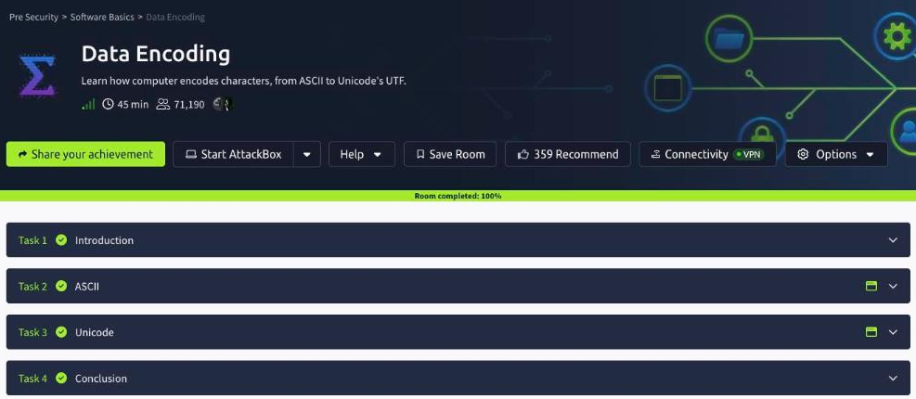
Task: Open the Help dropdown menu
Action: (x=362, y=154)
